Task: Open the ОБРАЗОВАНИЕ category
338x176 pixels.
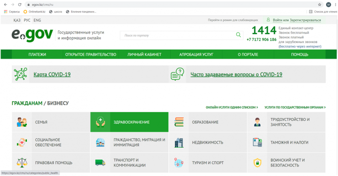Action: click(208, 122)
